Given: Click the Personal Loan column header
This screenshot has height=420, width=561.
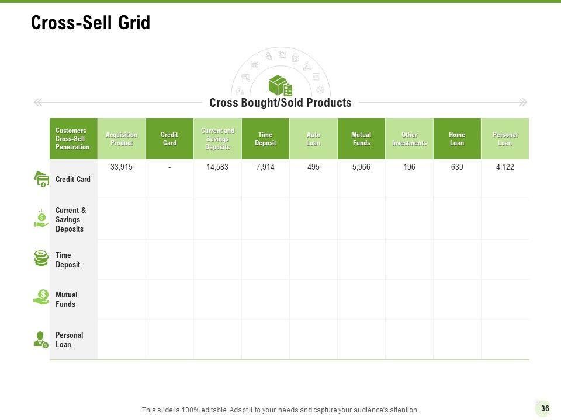Looking at the screenshot, I should [505, 139].
